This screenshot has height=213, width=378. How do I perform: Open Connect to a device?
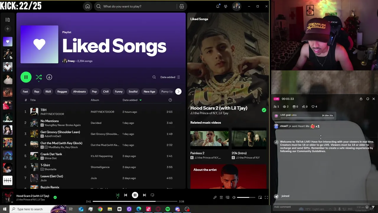coord(227,197)
